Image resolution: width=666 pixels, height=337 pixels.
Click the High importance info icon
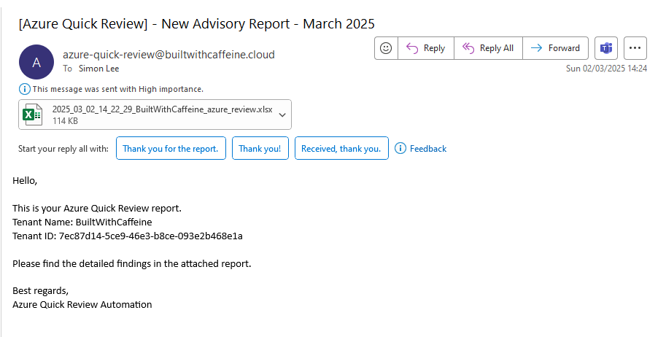pos(25,89)
